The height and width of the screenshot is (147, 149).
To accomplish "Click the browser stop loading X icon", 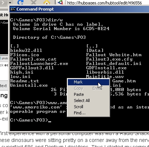I will (34, 2).
